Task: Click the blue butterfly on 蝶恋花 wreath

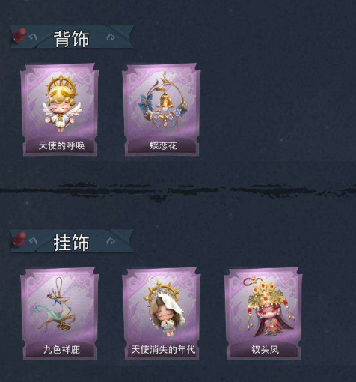Action: (x=145, y=103)
